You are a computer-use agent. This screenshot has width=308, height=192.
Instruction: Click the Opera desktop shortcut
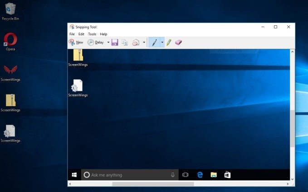[x=10, y=40]
